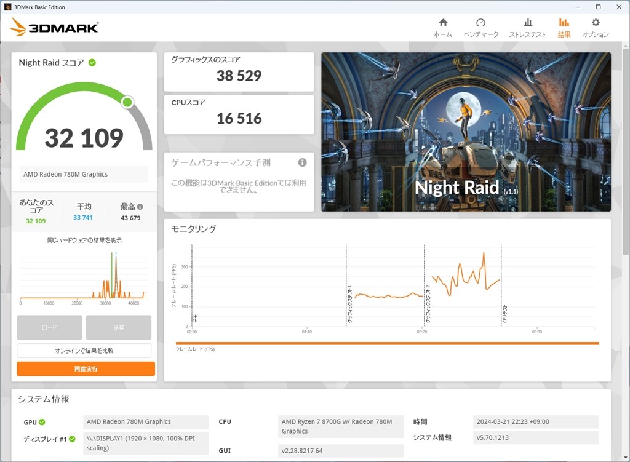The image size is (630, 462).
Task: Click the 3DMark logo in header
Action: (54, 27)
